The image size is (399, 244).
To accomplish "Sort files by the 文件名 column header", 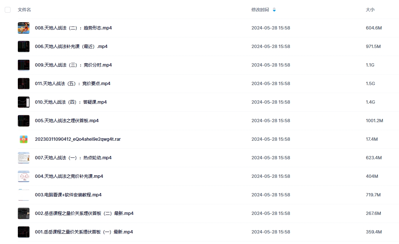I will 24,10.
